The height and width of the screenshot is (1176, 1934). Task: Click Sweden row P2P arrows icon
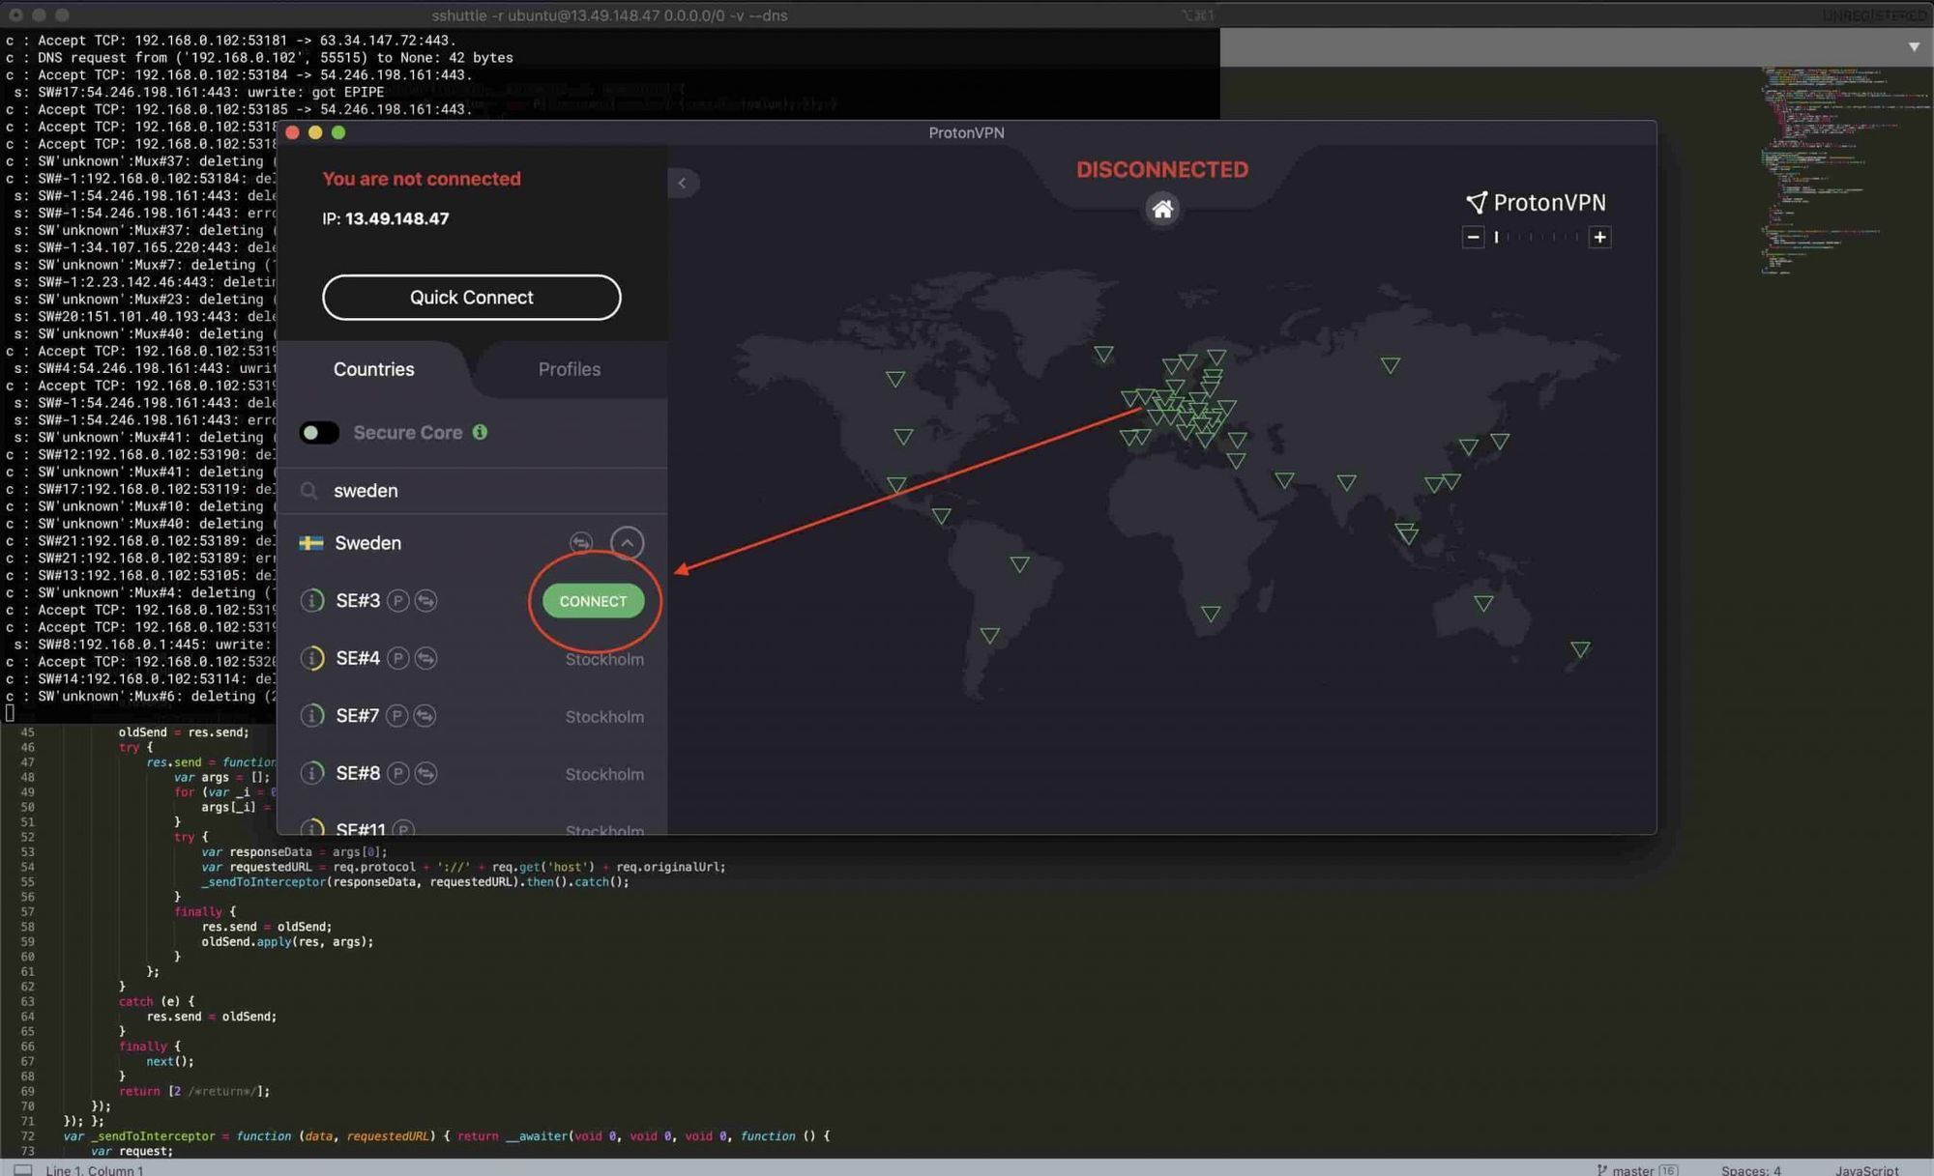click(x=581, y=543)
